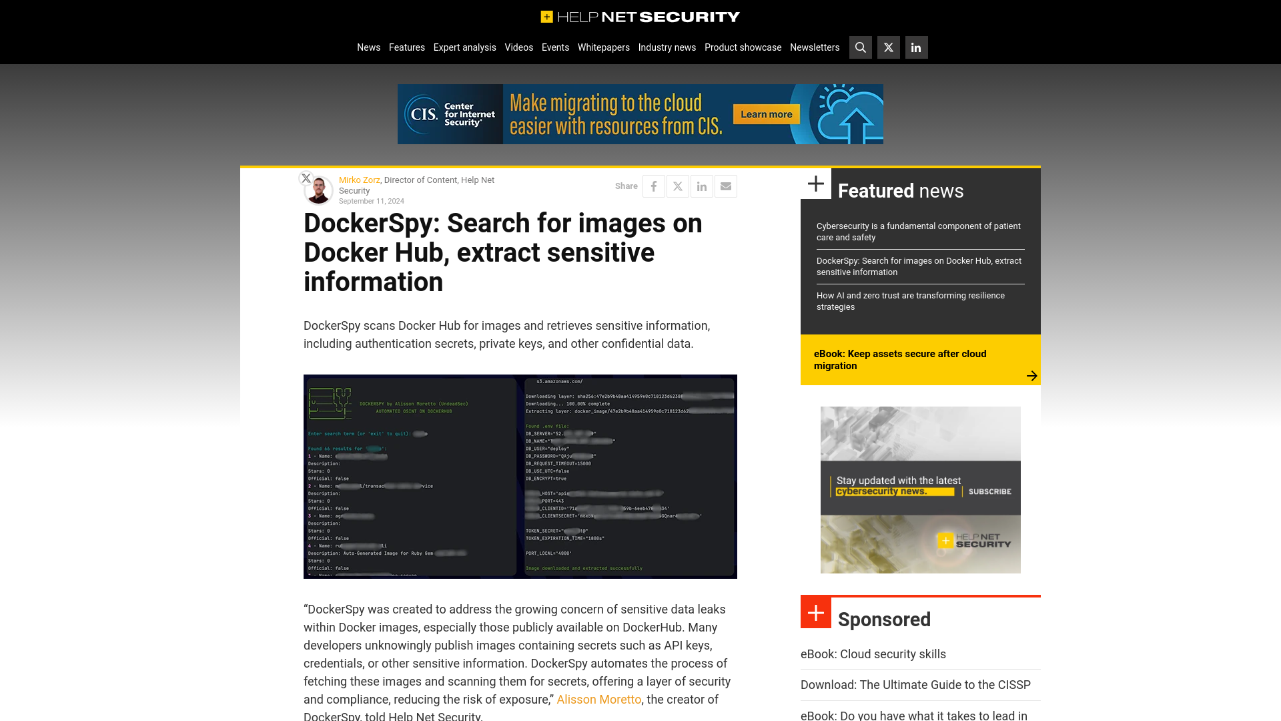Click the Featured news plus icon
1281x721 pixels.
tap(816, 184)
